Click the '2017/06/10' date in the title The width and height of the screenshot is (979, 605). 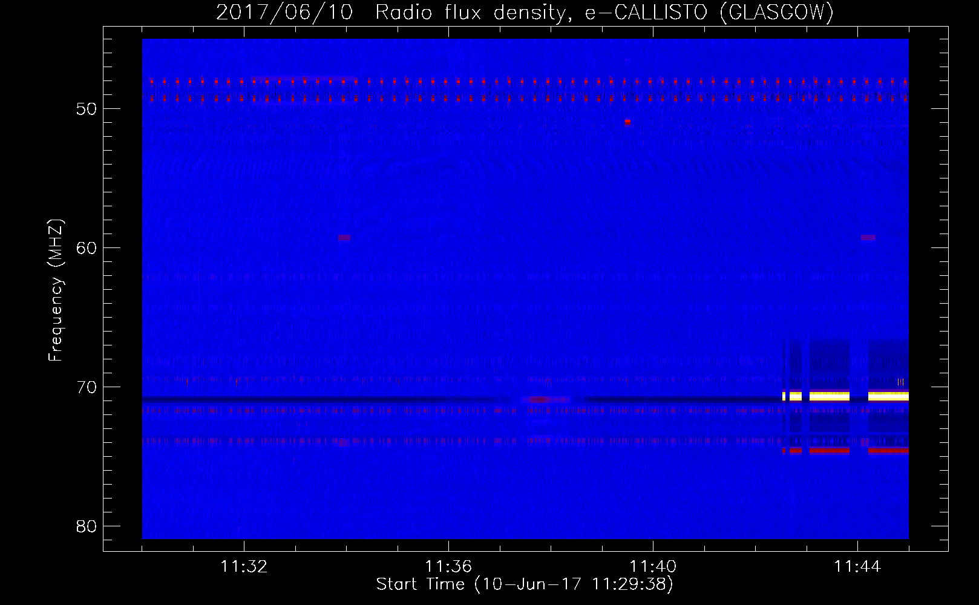[284, 12]
